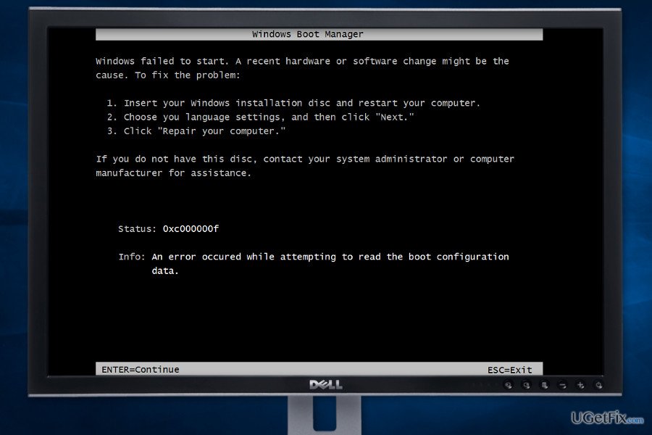Viewport: 652px width, 435px height.
Task: Click the word "data." under Info
Action: pyautogui.click(x=165, y=270)
